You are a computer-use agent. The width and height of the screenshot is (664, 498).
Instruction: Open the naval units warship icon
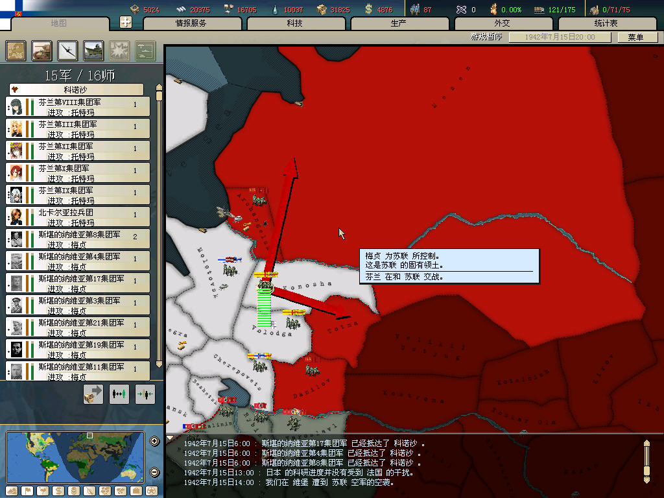(93, 51)
